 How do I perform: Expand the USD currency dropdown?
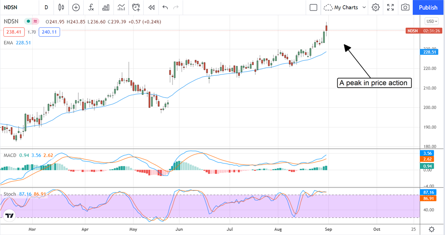[x=432, y=21]
